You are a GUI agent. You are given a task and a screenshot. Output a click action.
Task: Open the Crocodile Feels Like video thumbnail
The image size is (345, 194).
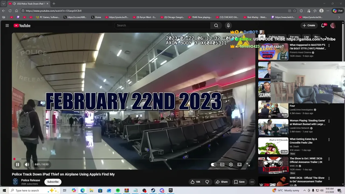273,146
